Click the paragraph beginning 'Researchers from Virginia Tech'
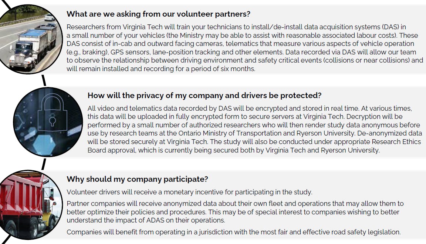 [x=244, y=48]
